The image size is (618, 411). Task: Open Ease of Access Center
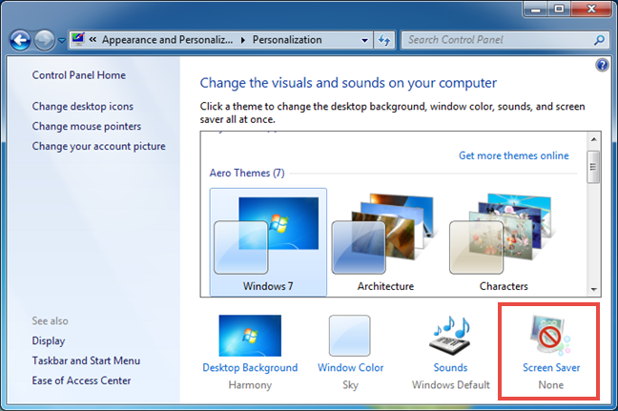click(81, 380)
